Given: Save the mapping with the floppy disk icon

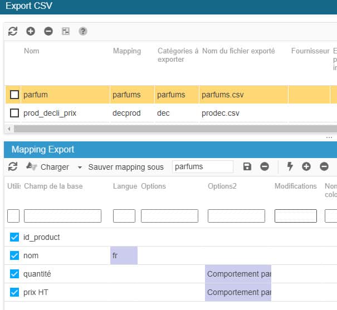Looking at the screenshot, I should (247, 166).
